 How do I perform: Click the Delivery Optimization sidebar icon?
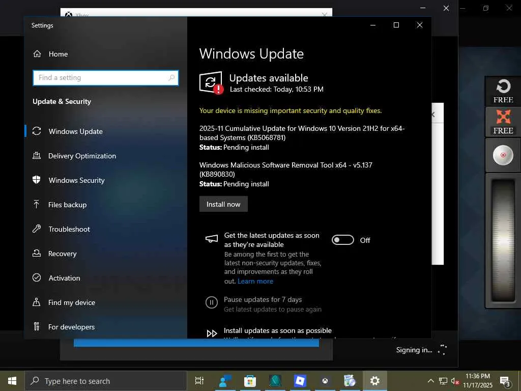pyautogui.click(x=37, y=155)
